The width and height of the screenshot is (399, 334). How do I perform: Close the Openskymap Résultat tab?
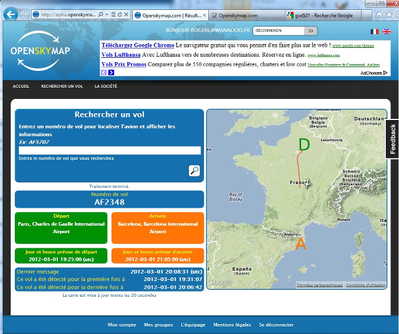204,16
